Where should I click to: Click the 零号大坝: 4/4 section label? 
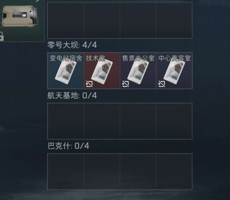(x=72, y=45)
